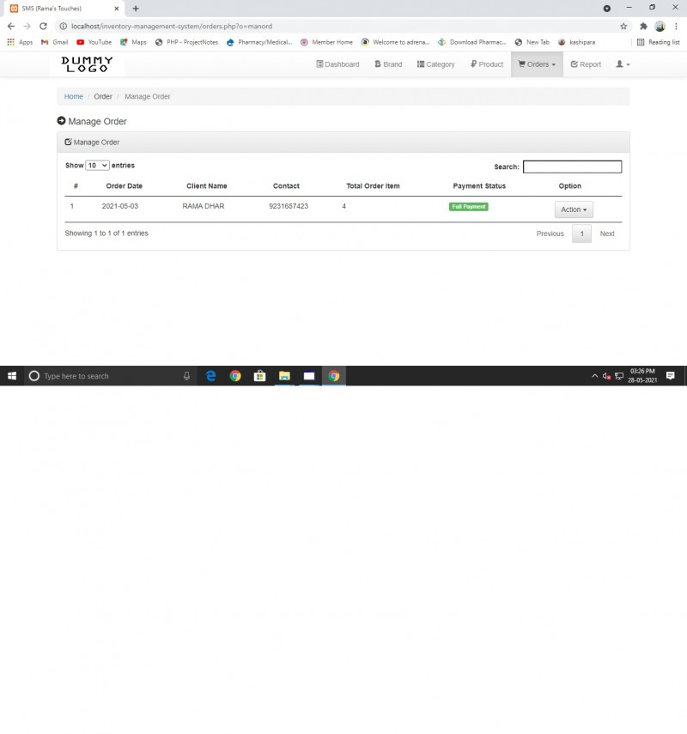
Task: Open the Category nav item
Action: [x=436, y=64]
